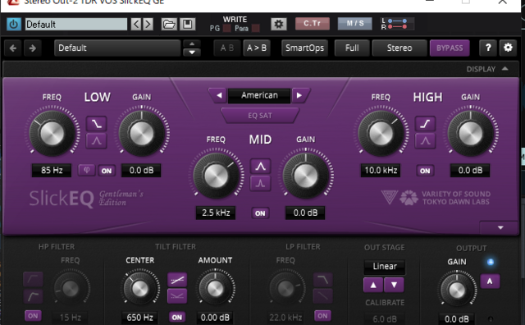The image size is (525, 325).
Task: Toggle A B comparison
Action: pyautogui.click(x=227, y=48)
